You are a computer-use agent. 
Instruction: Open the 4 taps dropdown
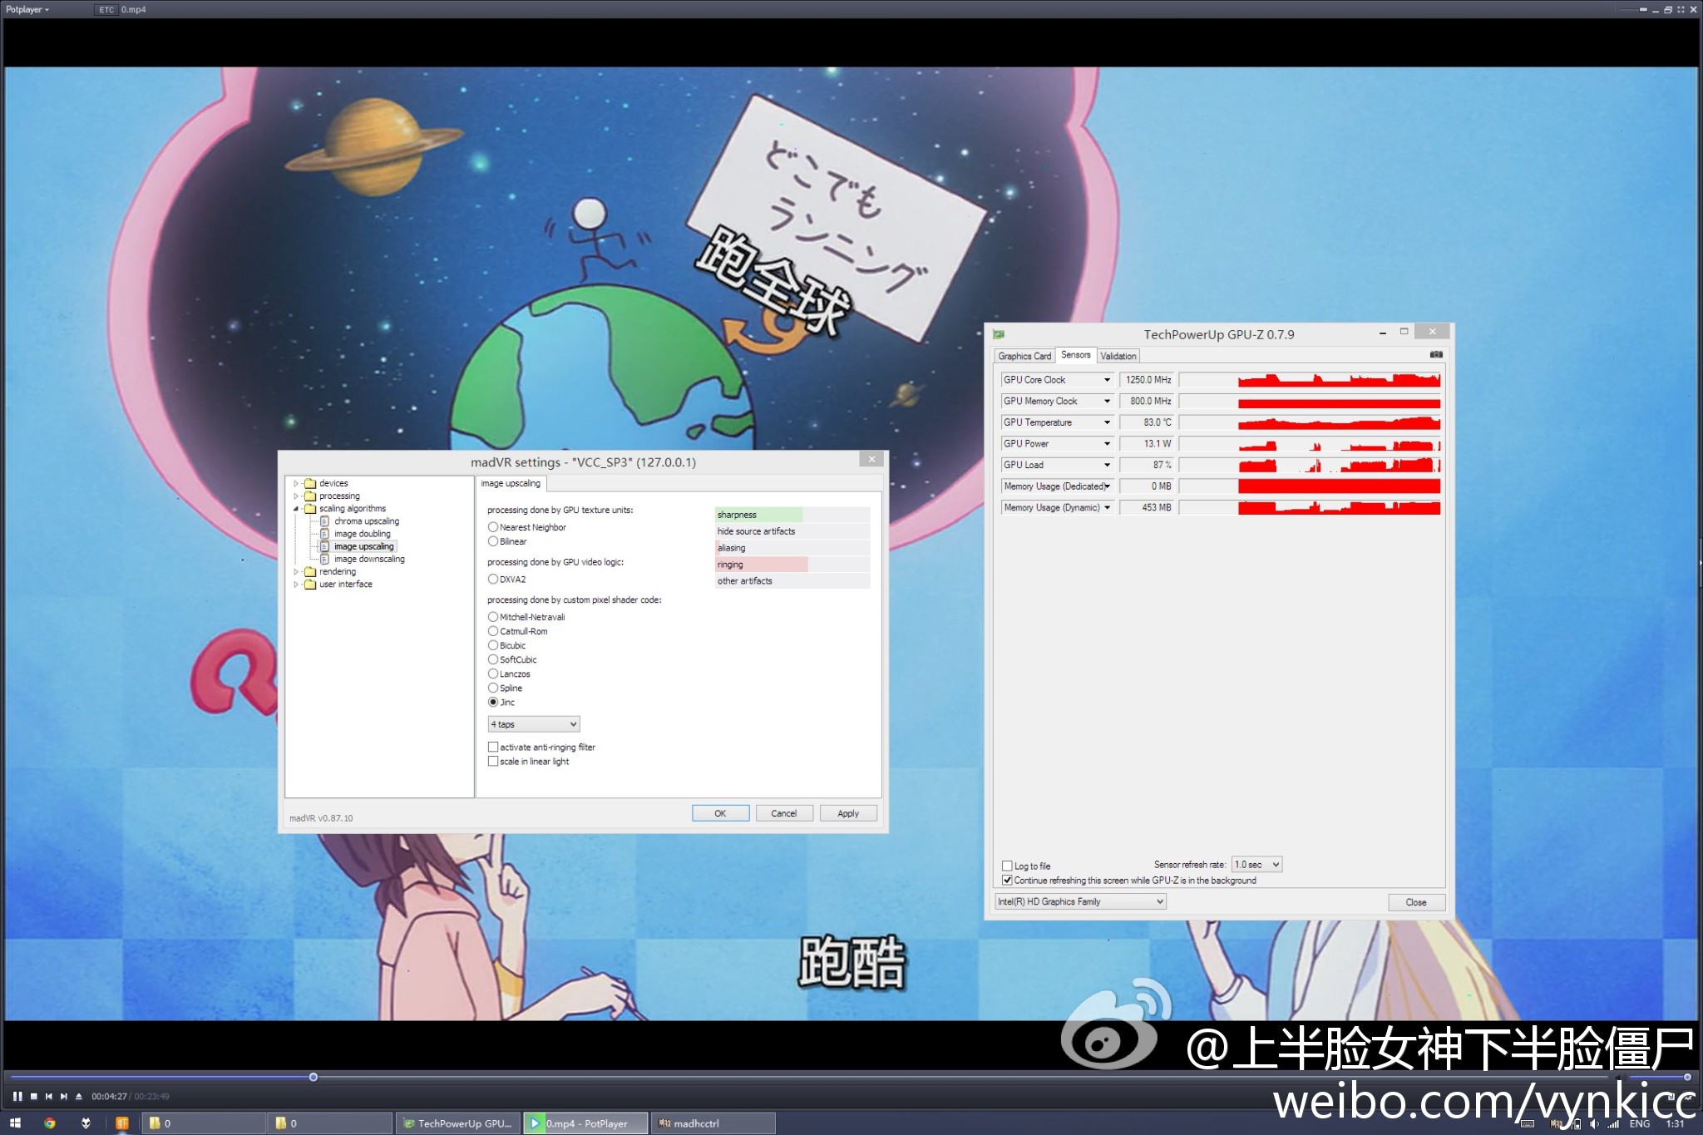pos(533,724)
